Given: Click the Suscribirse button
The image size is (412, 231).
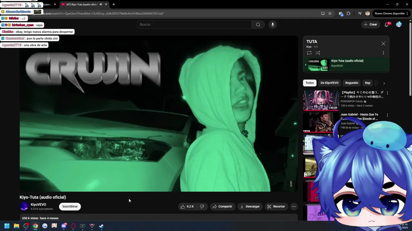Looking at the screenshot, I should click(x=70, y=207).
